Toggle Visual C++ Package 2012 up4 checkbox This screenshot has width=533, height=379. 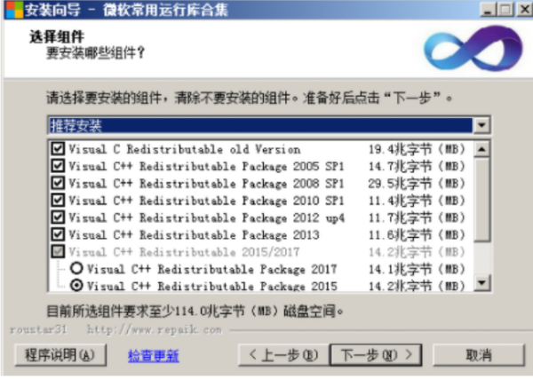(58, 217)
